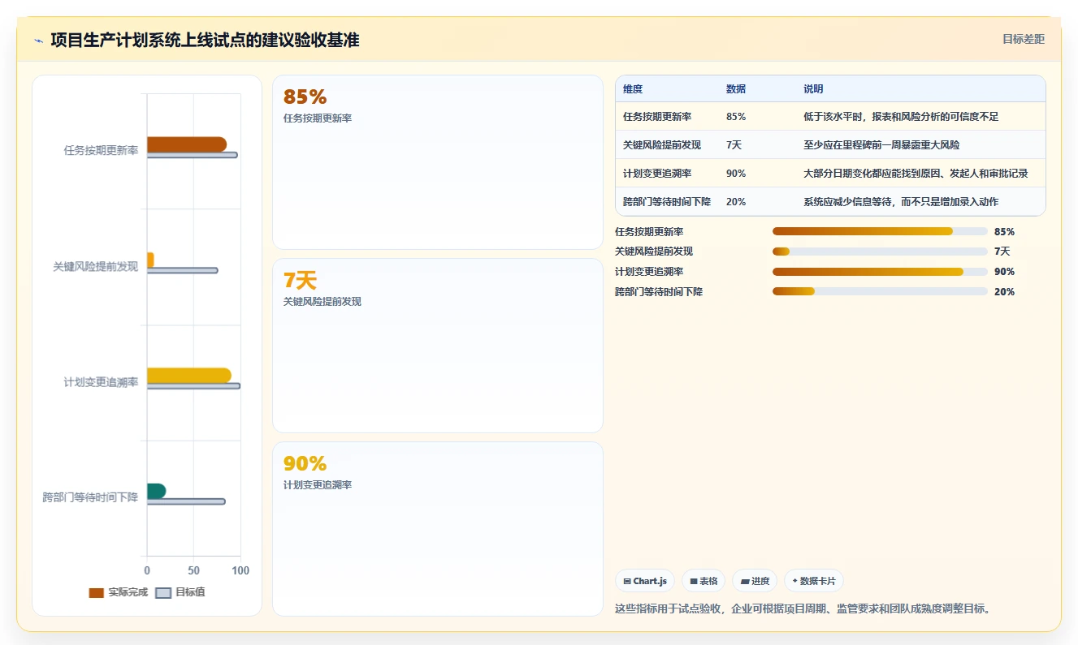The height and width of the screenshot is (645, 1078).
Task: Click the page title 项目生产计划系统上线试点的建议验收基准
Action: click(x=205, y=40)
